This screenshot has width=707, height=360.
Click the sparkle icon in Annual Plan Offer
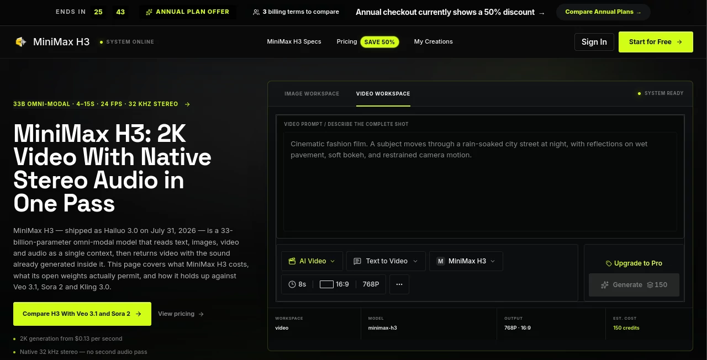[x=149, y=12]
